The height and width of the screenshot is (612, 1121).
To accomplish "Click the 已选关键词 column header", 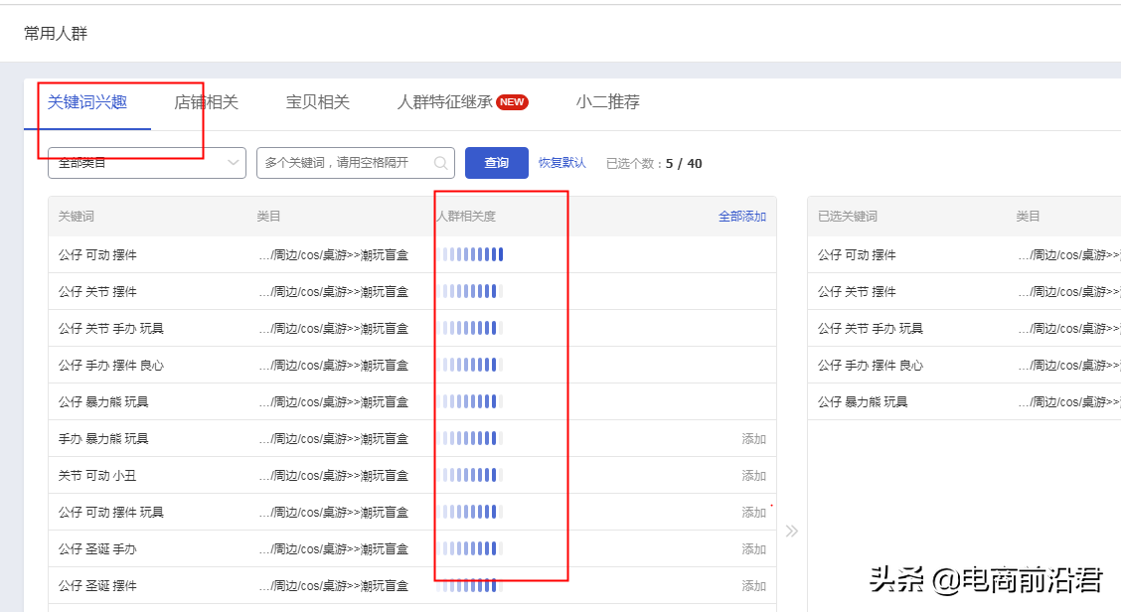I will 847,216.
